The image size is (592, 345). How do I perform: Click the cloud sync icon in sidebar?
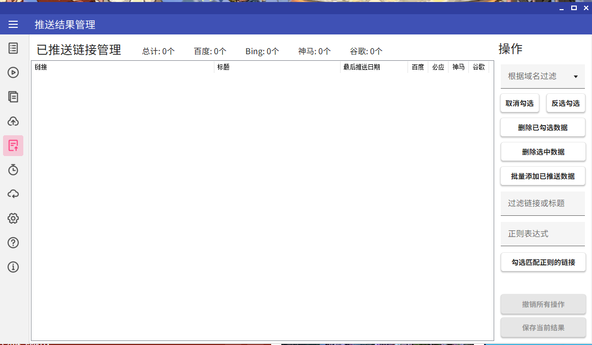(13, 194)
